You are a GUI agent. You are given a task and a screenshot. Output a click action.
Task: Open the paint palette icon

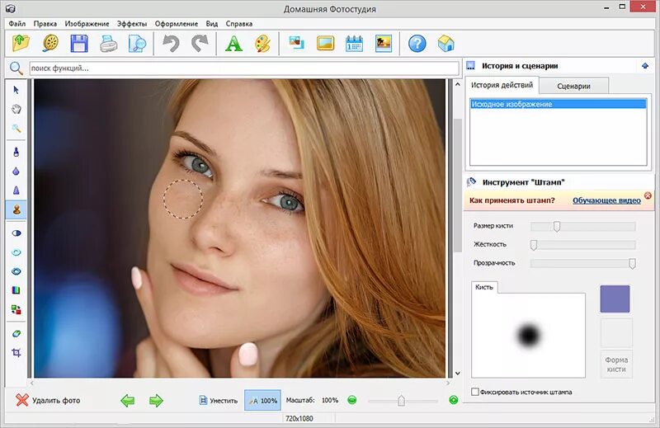click(262, 44)
